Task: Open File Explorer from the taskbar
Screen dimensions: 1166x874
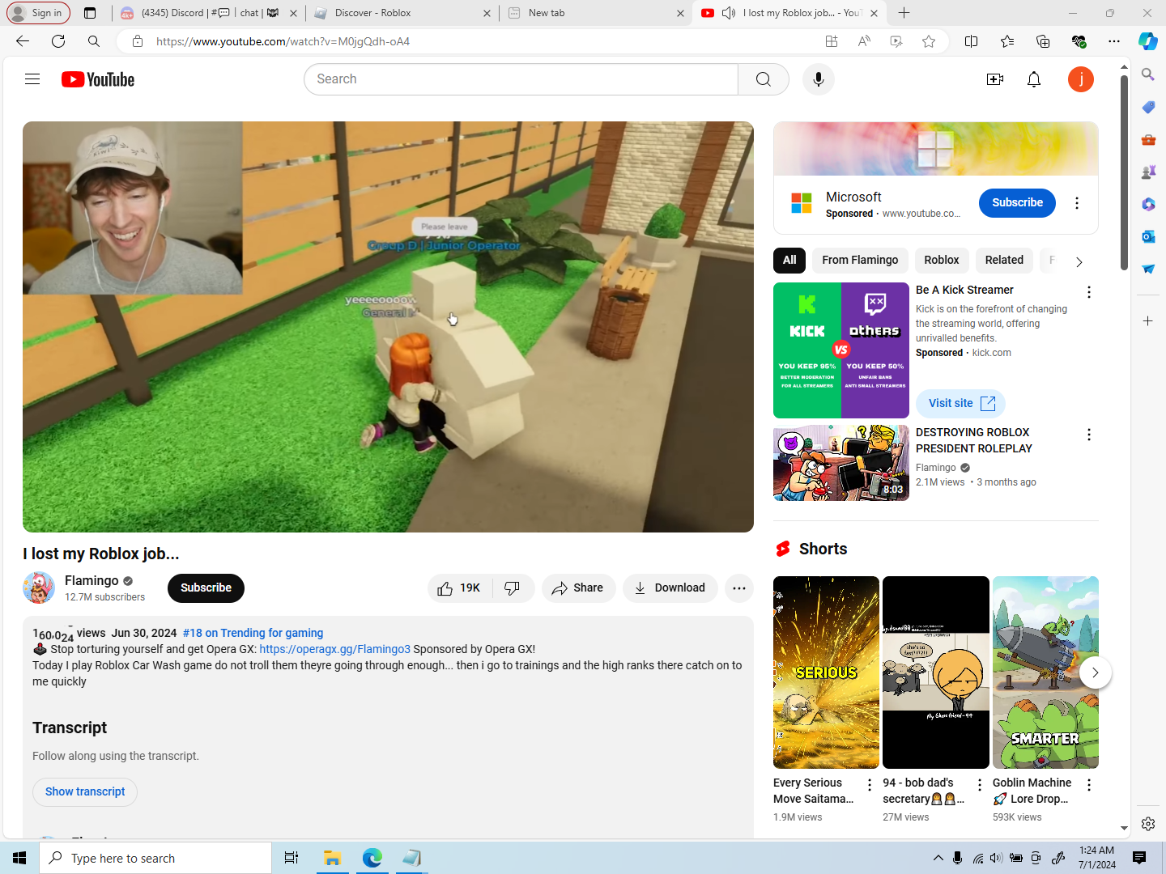Action: [x=332, y=858]
